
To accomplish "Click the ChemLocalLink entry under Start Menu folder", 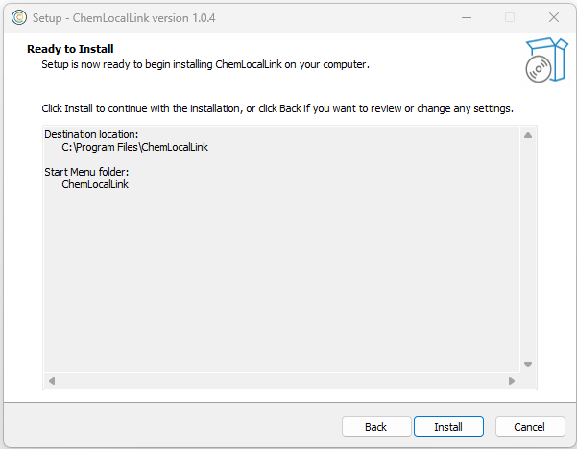I will pyautogui.click(x=95, y=184).
